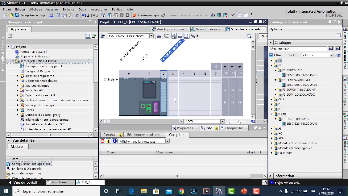Zoom in with the magnifier icon in device view

tap(193, 36)
